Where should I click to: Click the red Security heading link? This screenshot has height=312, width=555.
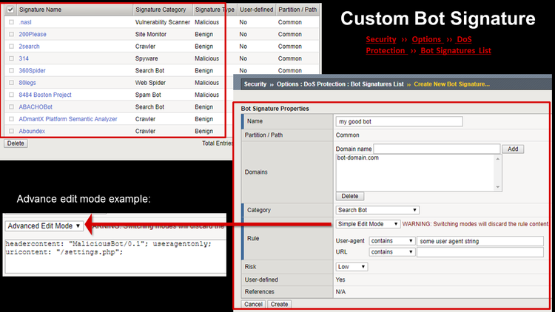tap(381, 39)
